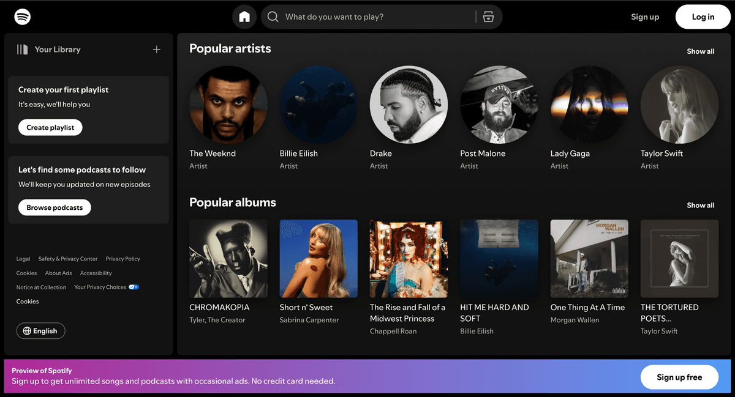Show all Popular albums
Image resolution: width=735 pixels, height=397 pixels.
701,206
